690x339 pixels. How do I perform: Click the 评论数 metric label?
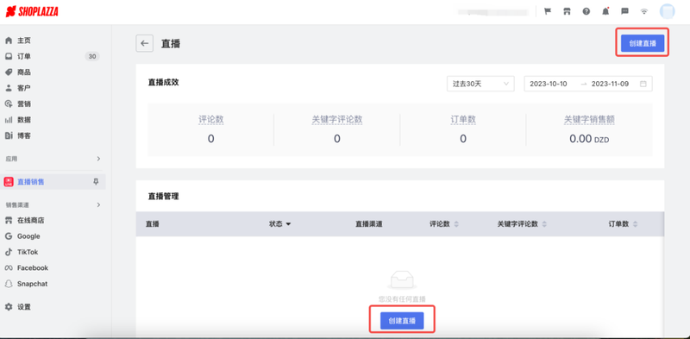click(211, 119)
